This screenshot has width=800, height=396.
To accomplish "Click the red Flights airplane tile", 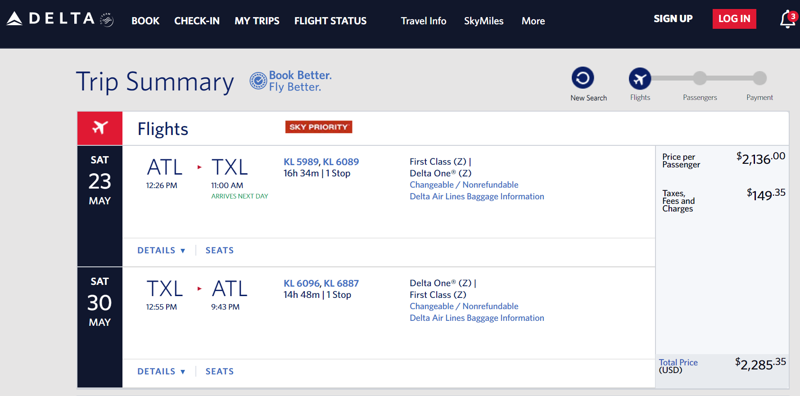I will tap(100, 128).
